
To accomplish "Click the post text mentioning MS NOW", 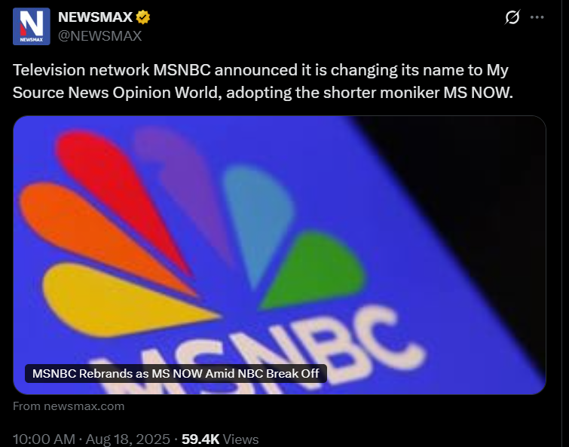I will point(263,81).
